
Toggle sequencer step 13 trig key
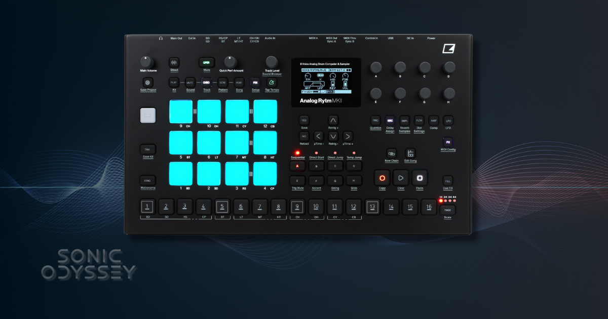click(372, 207)
